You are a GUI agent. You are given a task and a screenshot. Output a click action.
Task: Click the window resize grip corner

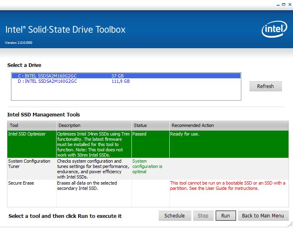tap(291, 224)
